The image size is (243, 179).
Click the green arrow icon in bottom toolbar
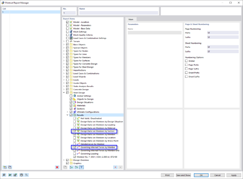coord(10,175)
